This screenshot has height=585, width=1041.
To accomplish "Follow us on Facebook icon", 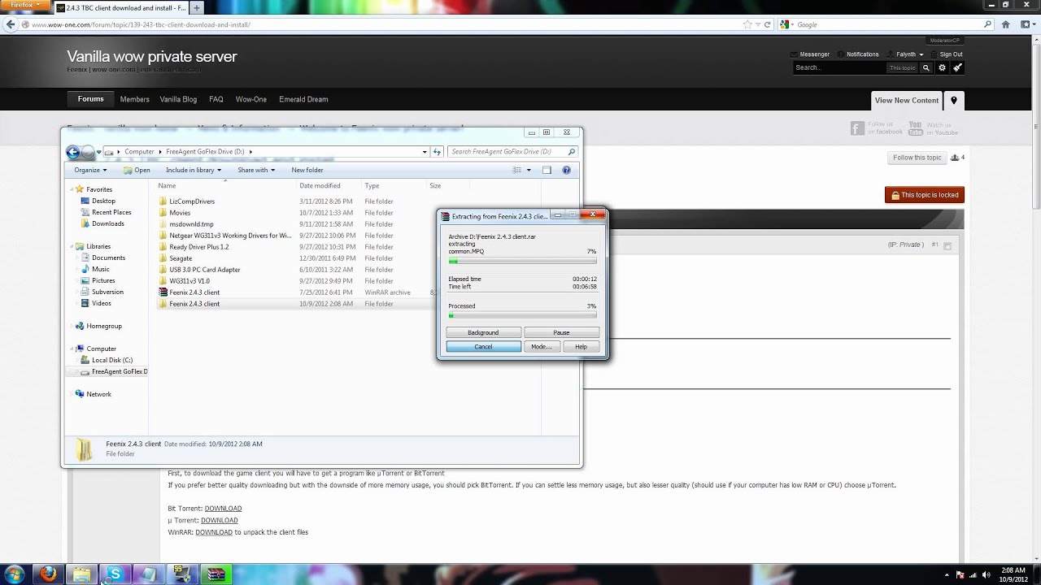I will click(857, 128).
